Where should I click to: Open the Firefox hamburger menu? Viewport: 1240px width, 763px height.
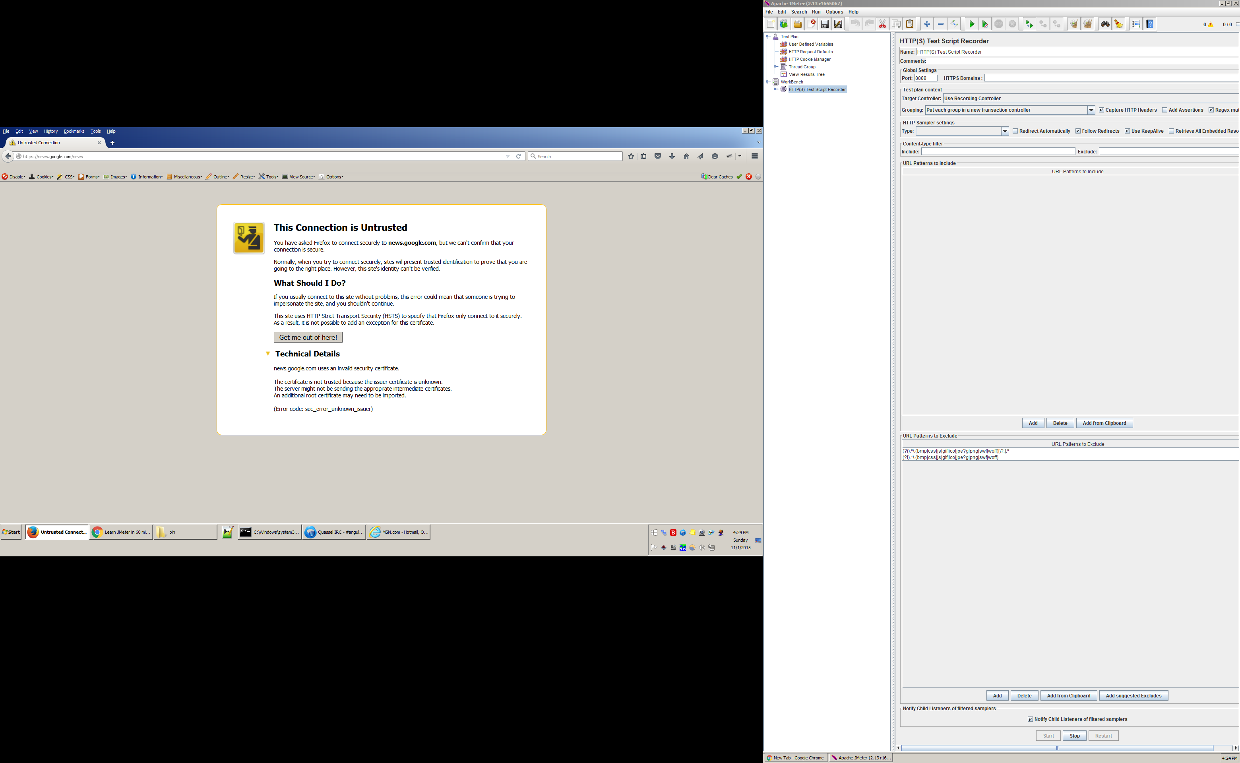coord(754,157)
